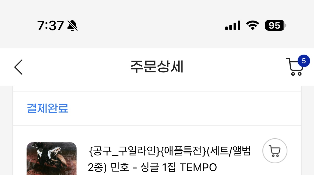Tap the blue cart badge showing 5
The image size is (314, 175).
click(304, 61)
